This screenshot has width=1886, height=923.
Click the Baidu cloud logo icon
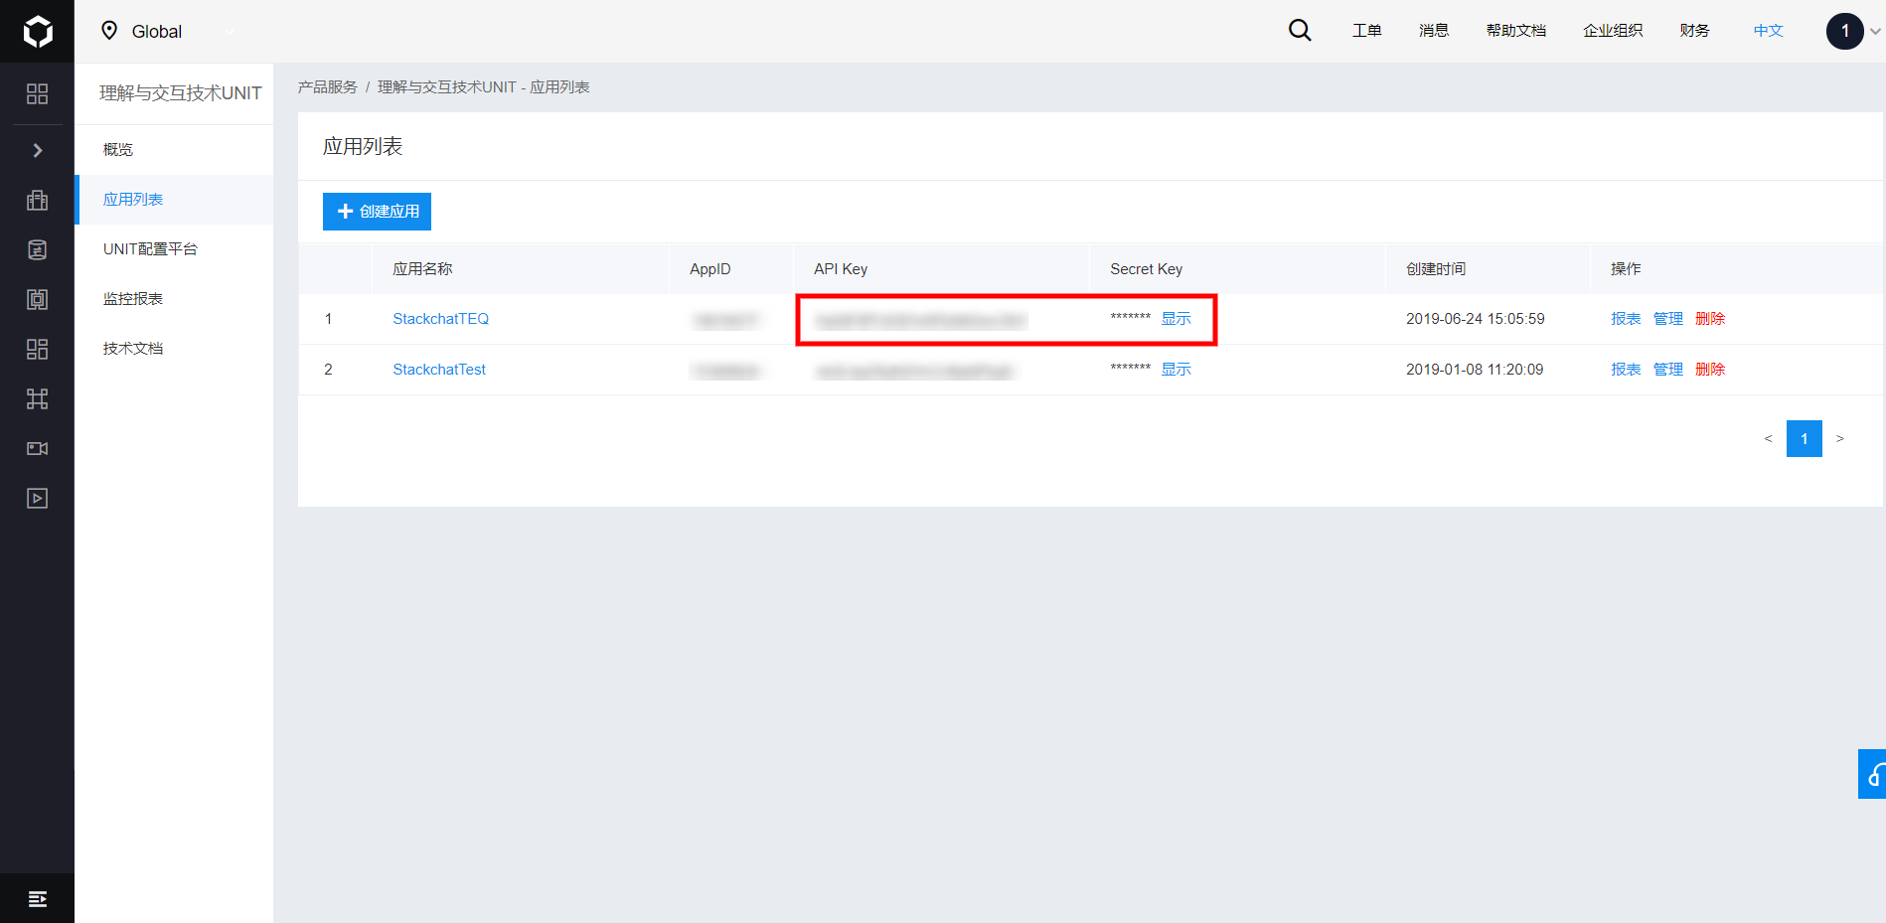pos(37,31)
